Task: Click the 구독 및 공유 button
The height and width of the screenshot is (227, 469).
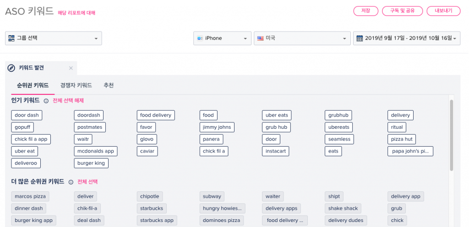Action: [x=402, y=11]
